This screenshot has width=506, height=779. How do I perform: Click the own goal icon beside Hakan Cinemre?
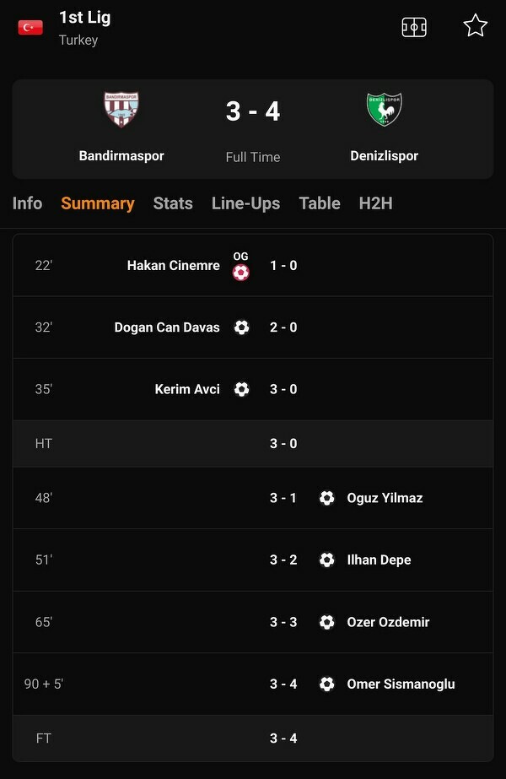click(241, 272)
